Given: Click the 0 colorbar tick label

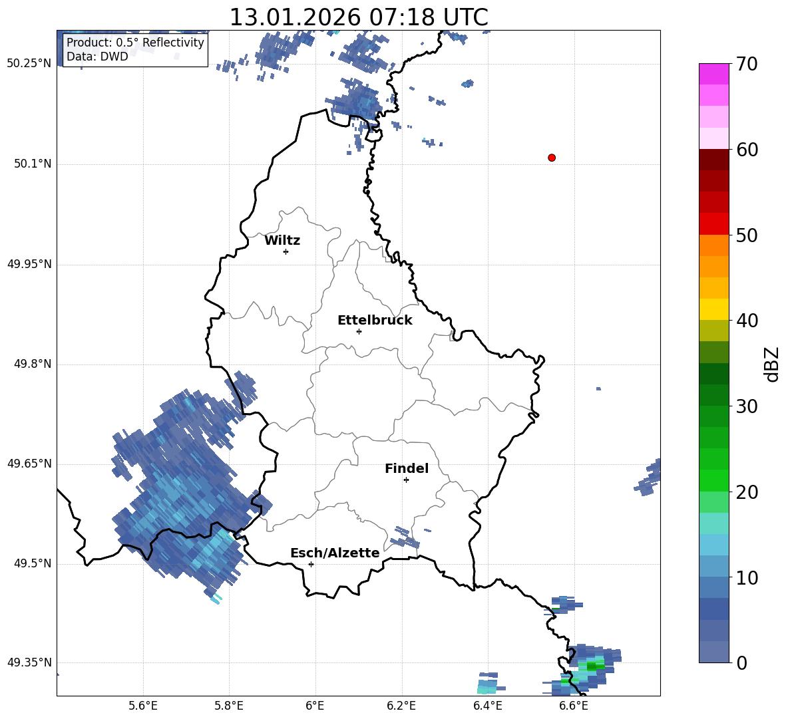Looking at the screenshot, I should tap(742, 662).
